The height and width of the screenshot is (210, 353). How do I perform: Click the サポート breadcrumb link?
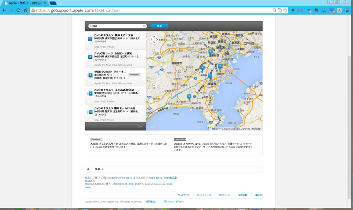(x=99, y=169)
